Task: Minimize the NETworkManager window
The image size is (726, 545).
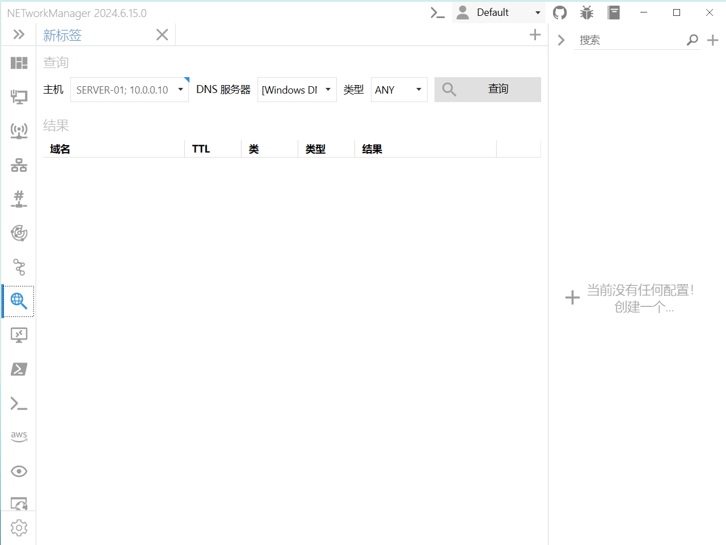Action: point(644,12)
